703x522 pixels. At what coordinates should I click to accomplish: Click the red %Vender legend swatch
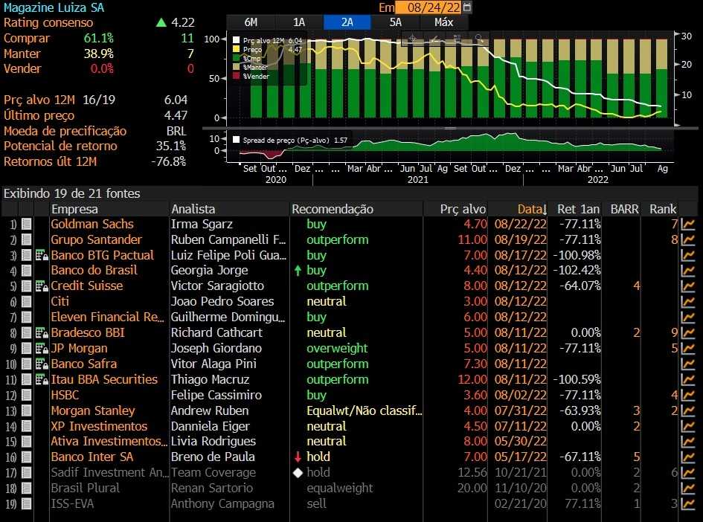point(237,76)
